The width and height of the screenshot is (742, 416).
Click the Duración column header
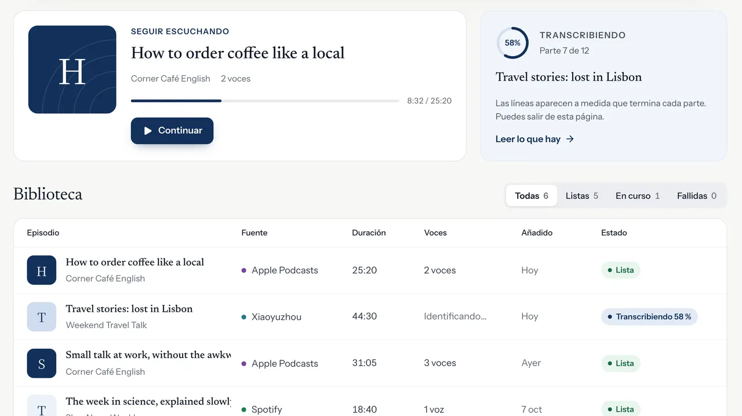click(x=369, y=233)
